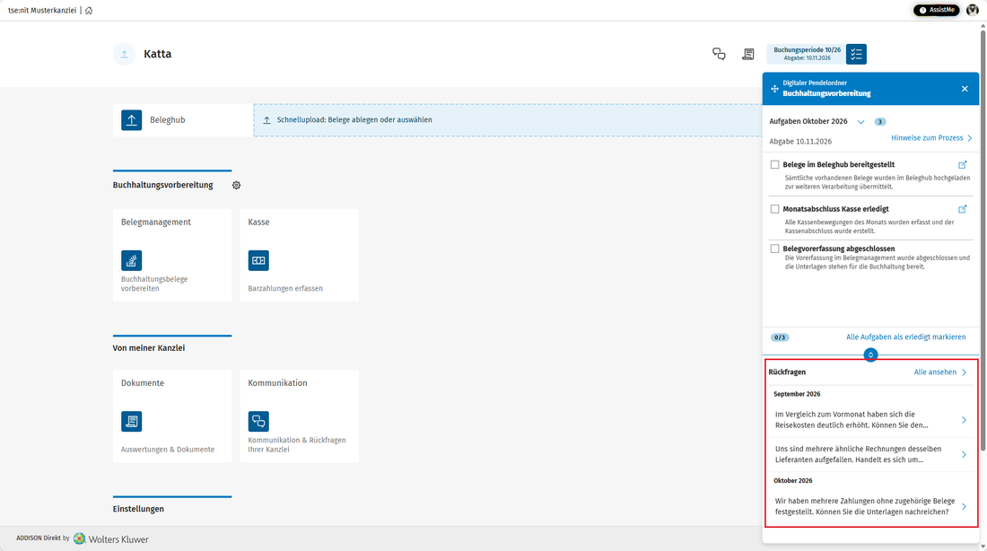This screenshot has height=551, width=987.
Task: Check Belegvorerfassung abgeschlossen
Action: click(x=775, y=249)
